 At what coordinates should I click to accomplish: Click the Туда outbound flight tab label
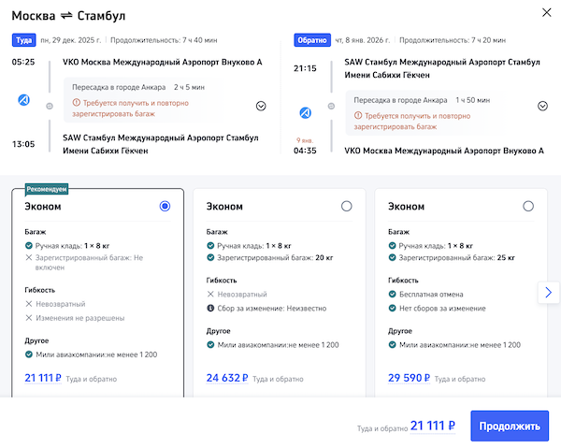pos(23,40)
